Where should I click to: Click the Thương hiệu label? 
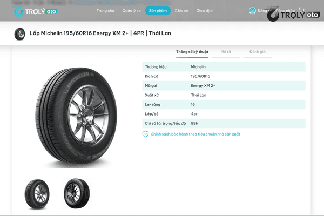(x=156, y=67)
